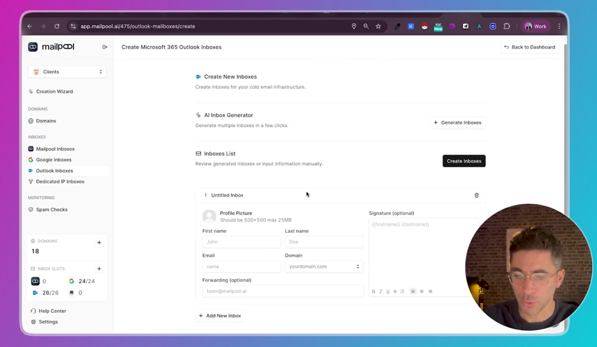
Task: Click the AI Inbox Generator heading
Action: [228, 115]
